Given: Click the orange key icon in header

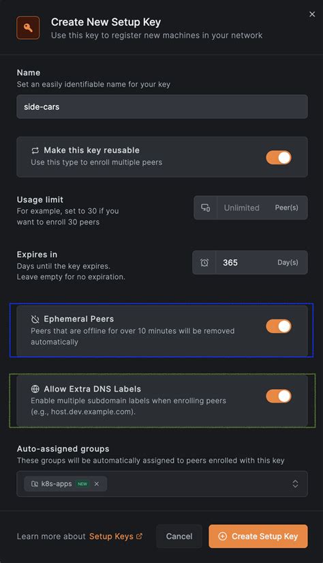Looking at the screenshot, I should pyautogui.click(x=28, y=28).
